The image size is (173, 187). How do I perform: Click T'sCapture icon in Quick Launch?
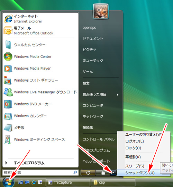click(x=40, y=182)
